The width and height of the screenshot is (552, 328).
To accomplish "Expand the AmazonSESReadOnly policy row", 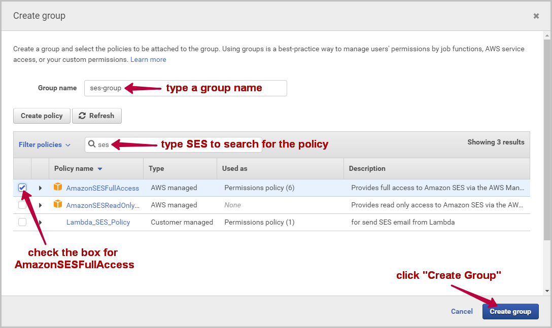I will (x=40, y=205).
